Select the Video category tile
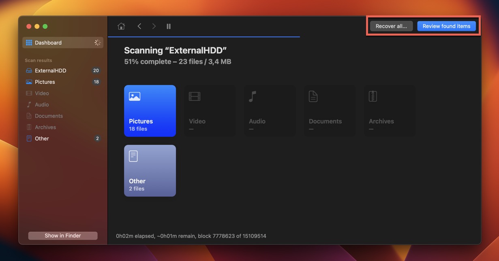This screenshot has width=499, height=261. pyautogui.click(x=210, y=111)
